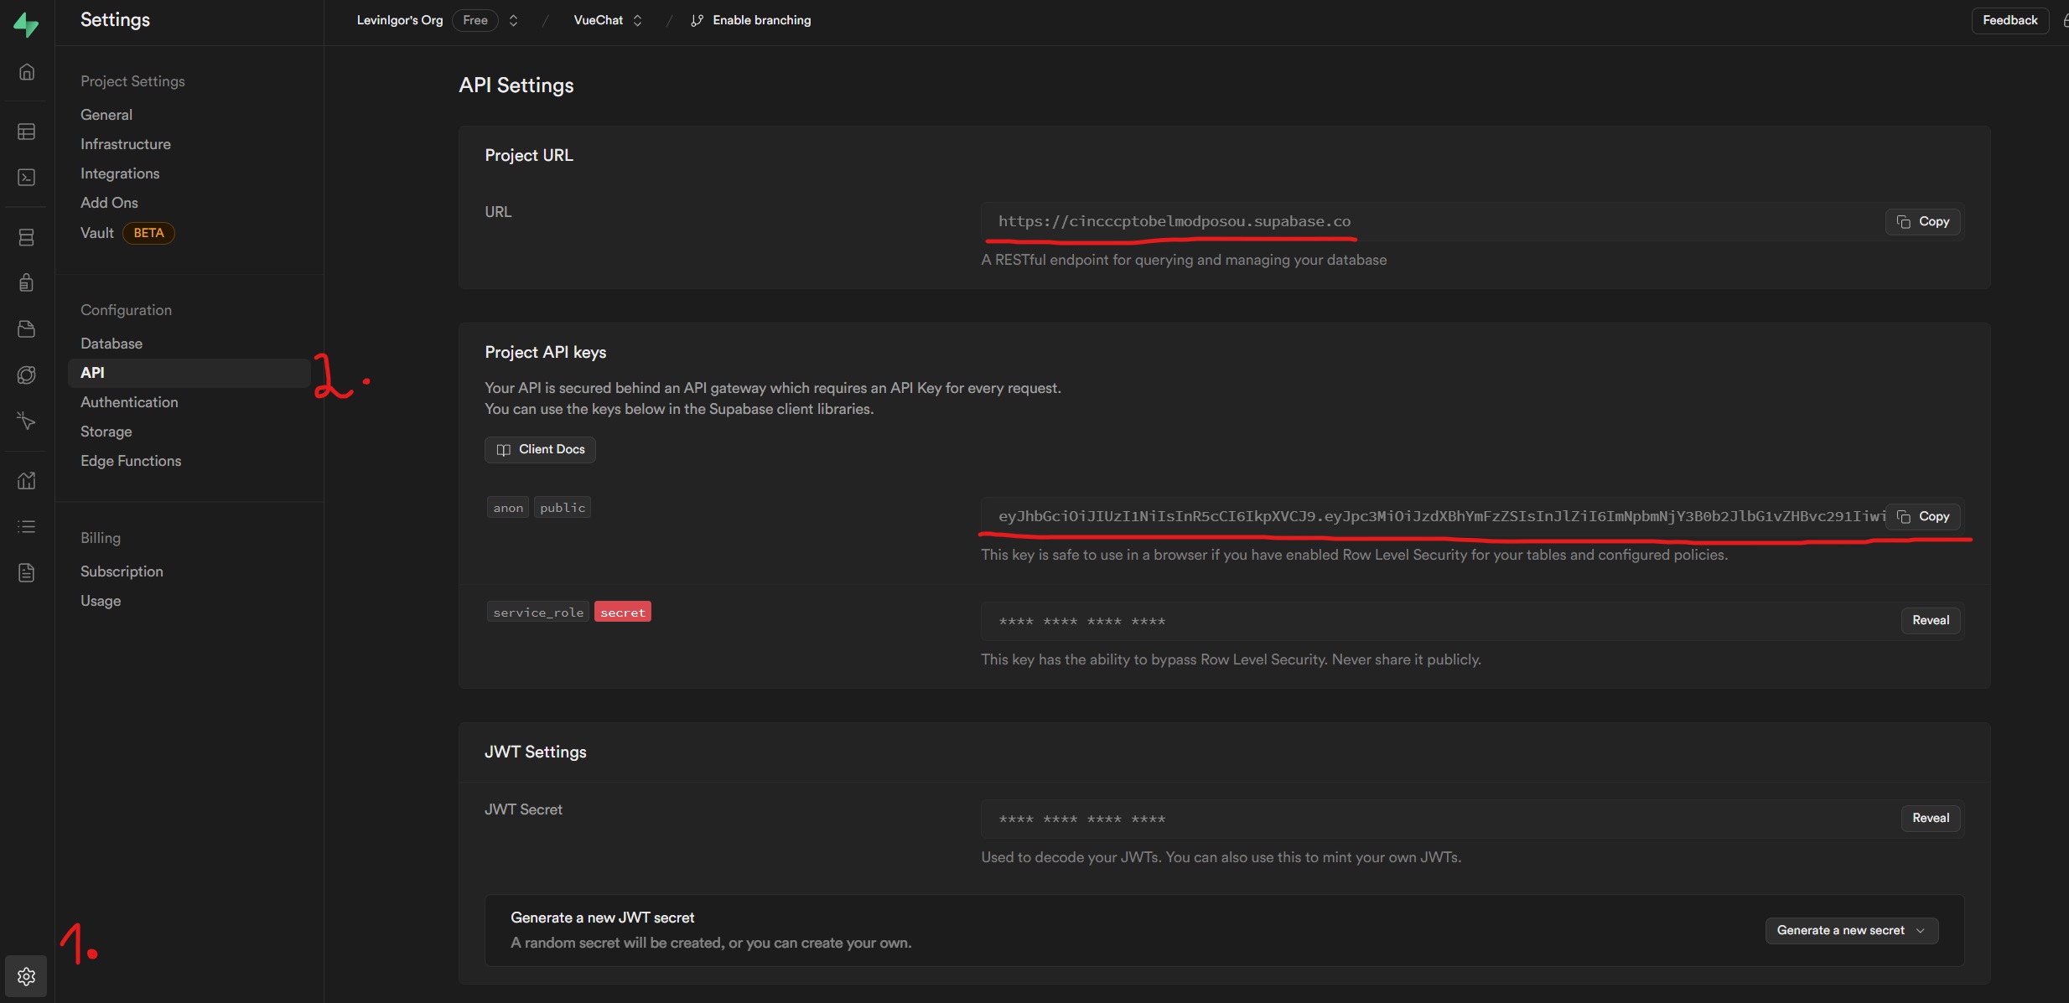
Task: Open the Home icon in sidebar
Action: pyautogui.click(x=27, y=72)
